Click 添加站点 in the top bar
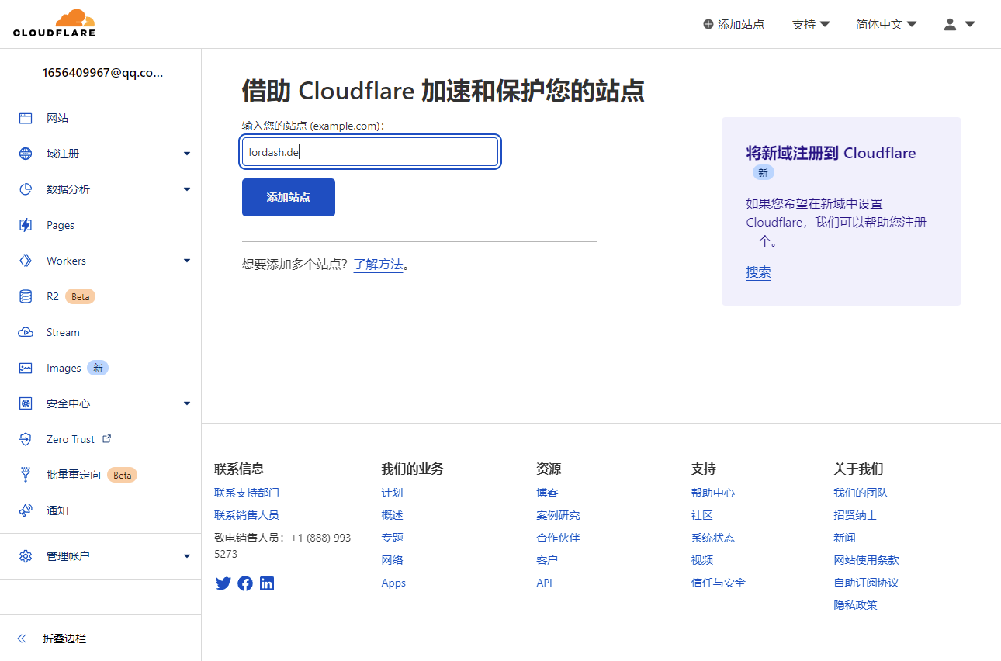This screenshot has height=661, width=1001. click(x=733, y=24)
